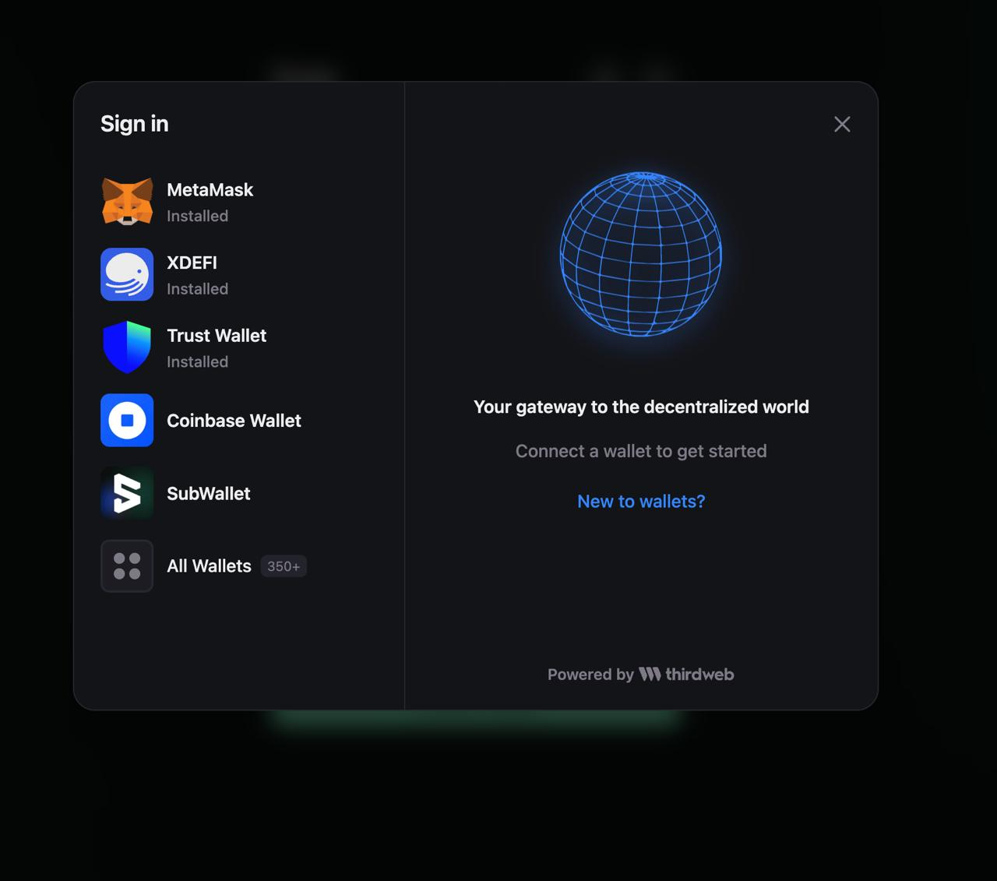Image resolution: width=997 pixels, height=881 pixels.
Task: Click the "Installed" status under MetaMask
Action: coord(197,216)
